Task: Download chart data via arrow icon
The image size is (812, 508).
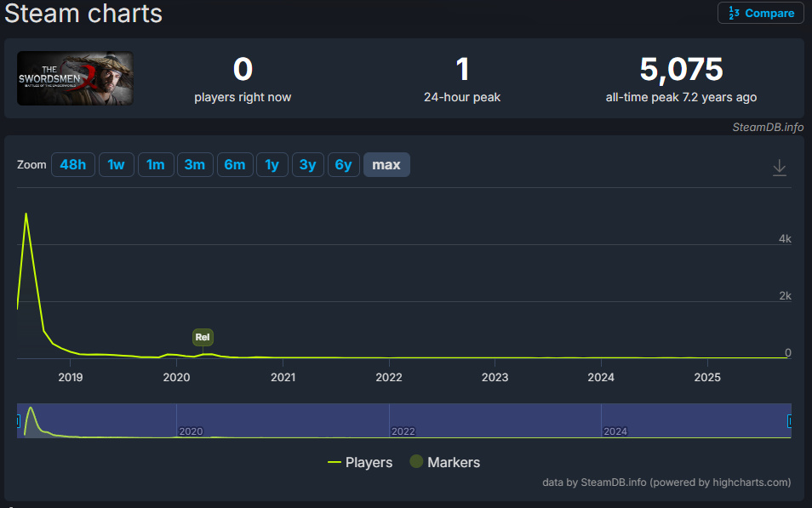Action: (780, 168)
